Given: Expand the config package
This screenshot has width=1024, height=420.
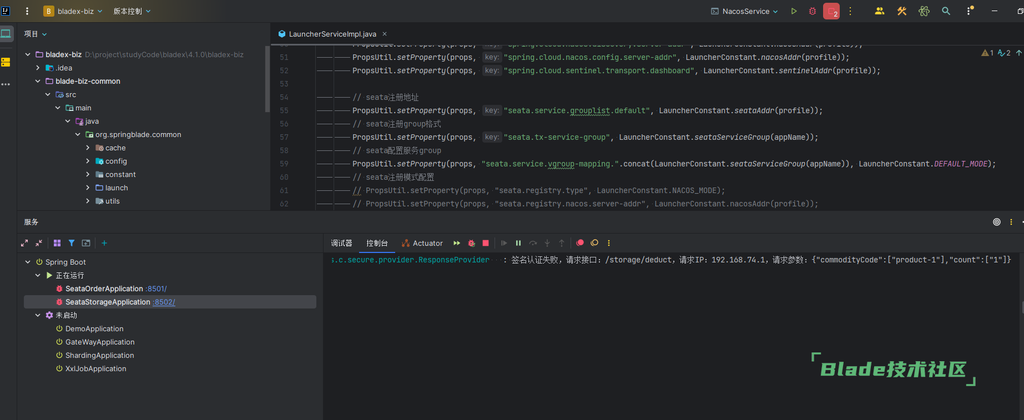Looking at the screenshot, I should 88,161.
